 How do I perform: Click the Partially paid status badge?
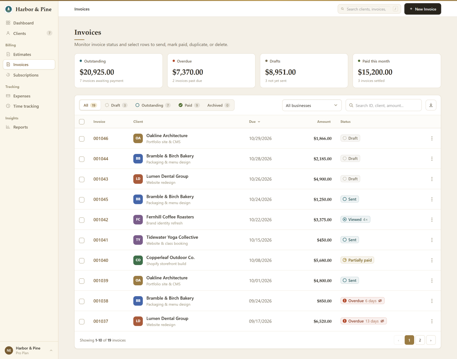coord(357,260)
